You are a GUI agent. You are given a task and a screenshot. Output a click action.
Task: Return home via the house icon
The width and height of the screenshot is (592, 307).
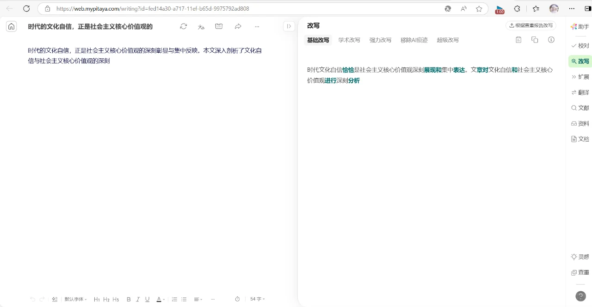tap(11, 26)
